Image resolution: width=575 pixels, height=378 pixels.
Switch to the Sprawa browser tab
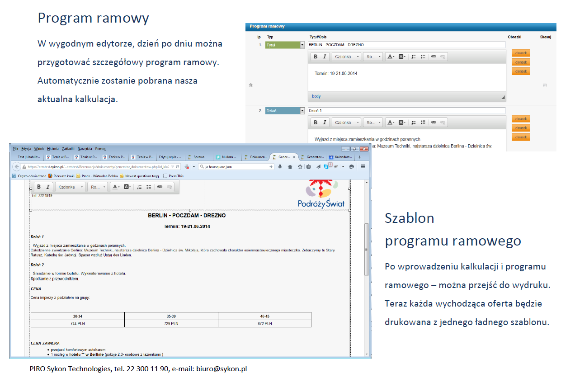198,157
